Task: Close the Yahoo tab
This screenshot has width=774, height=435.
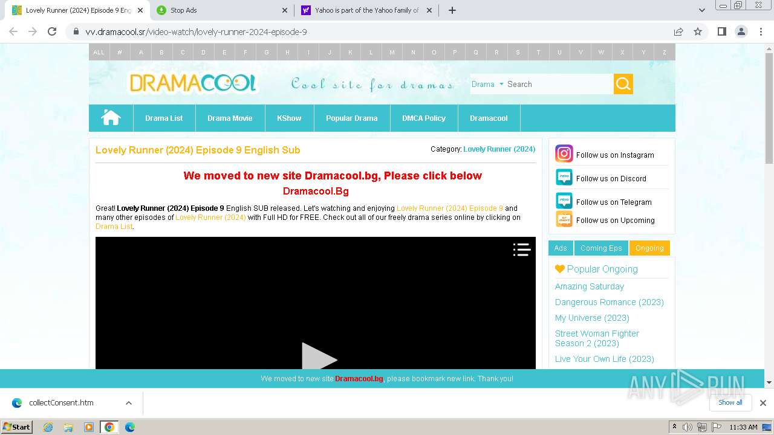Action: click(x=429, y=10)
